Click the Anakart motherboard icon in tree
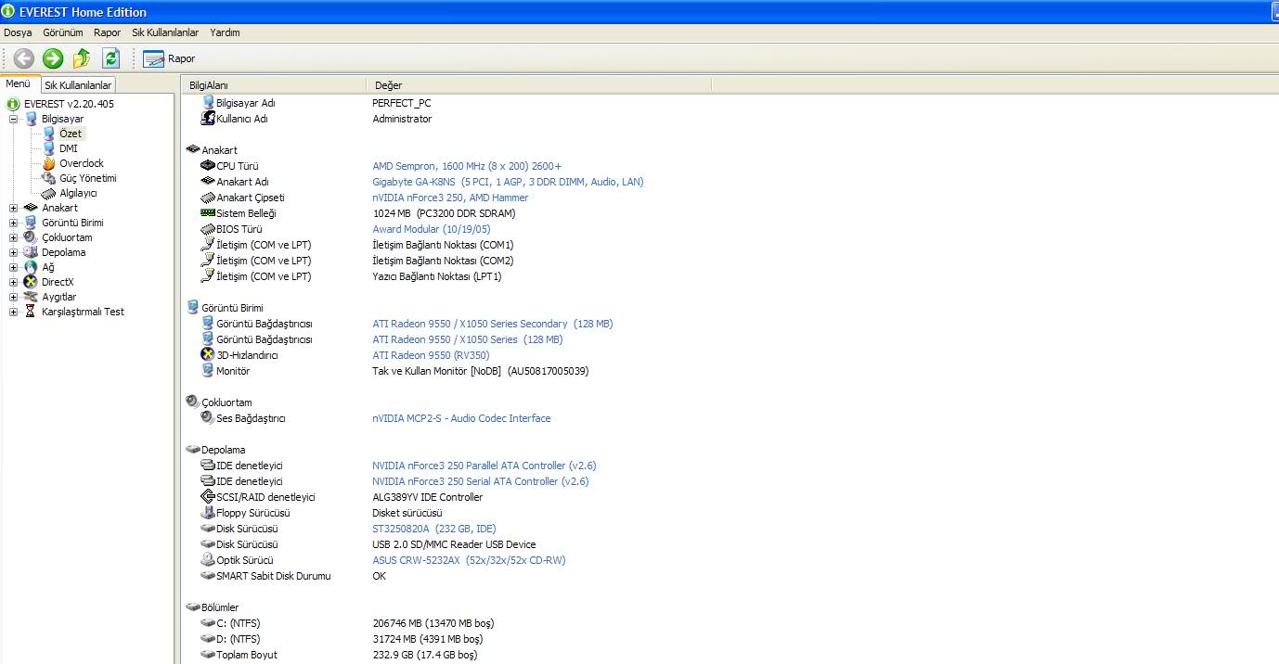 pos(31,208)
